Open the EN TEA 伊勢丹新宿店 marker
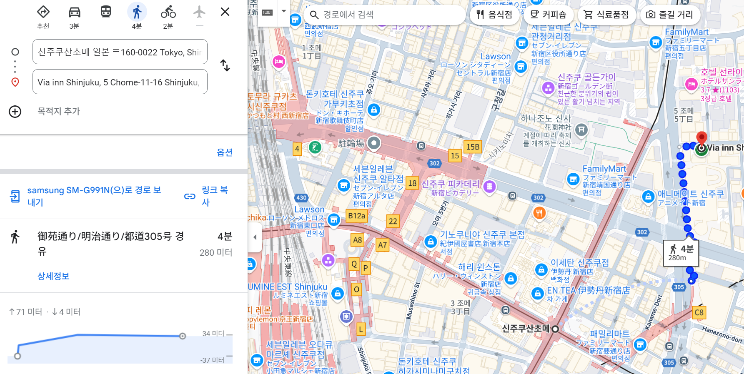Screen dimensions: 744x374 pos(537,294)
